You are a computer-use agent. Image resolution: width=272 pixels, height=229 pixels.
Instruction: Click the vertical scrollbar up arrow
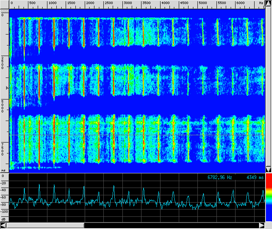pyautogui.click(x=268, y=3)
